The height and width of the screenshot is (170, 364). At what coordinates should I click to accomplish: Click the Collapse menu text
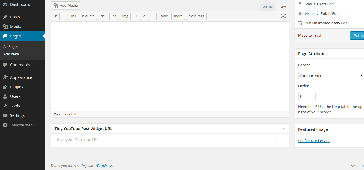point(22,125)
